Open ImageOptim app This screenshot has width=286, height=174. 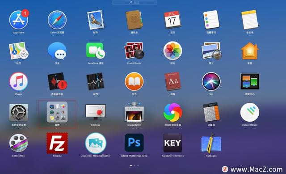134,112
